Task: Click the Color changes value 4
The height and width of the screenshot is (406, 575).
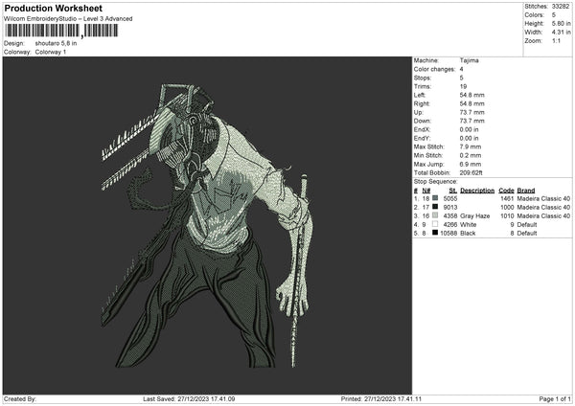Action: tap(461, 69)
